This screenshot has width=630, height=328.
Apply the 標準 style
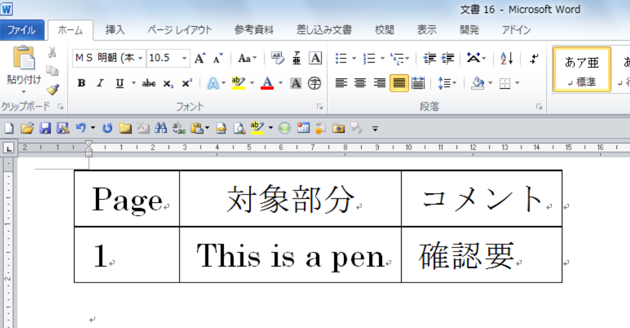581,70
